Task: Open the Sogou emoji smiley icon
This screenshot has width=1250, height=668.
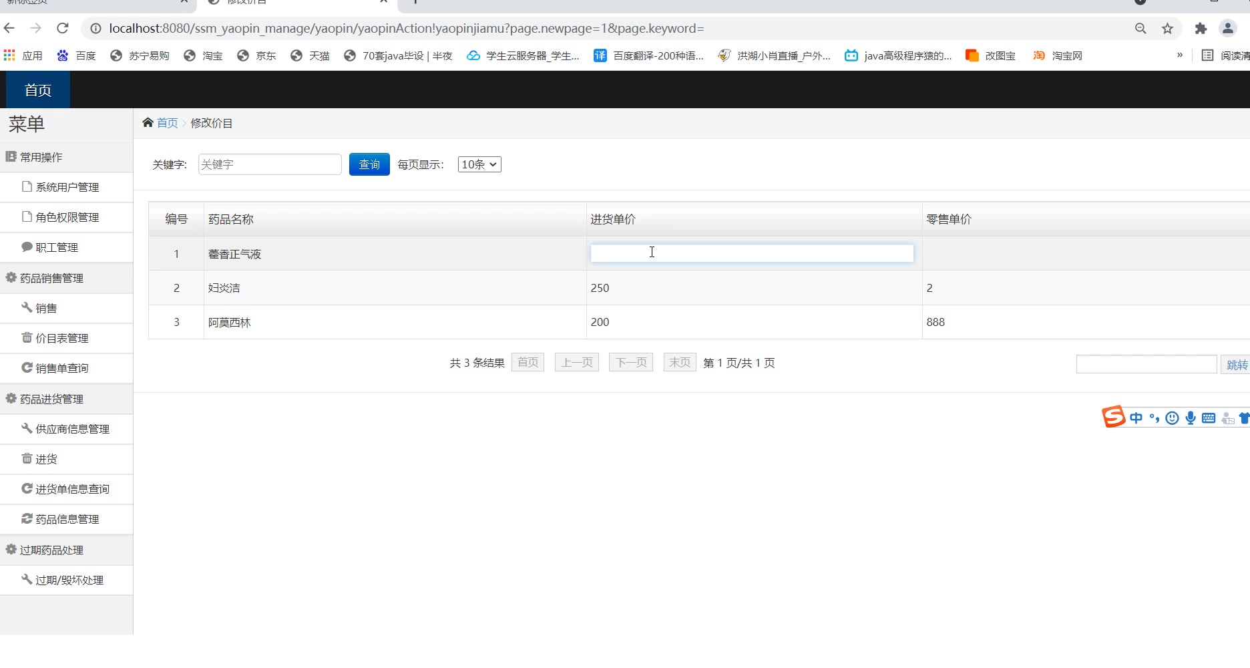Action: pos(1172,418)
